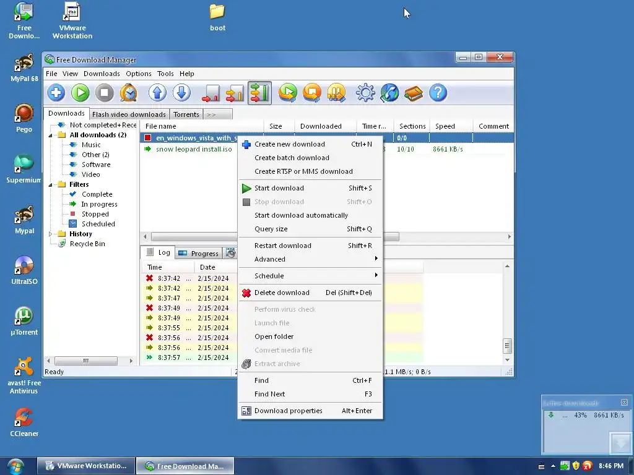Viewport: 634px width, 475px height.
Task: Select the UltraISO desktop icon
Action: [24, 271]
